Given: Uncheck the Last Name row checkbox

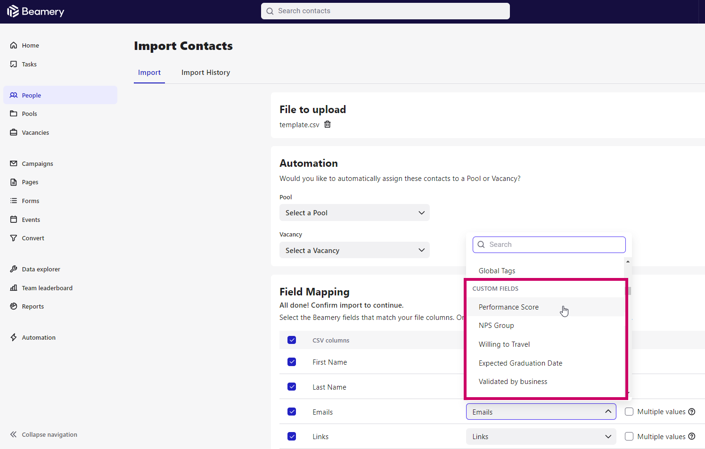Looking at the screenshot, I should pos(292,387).
